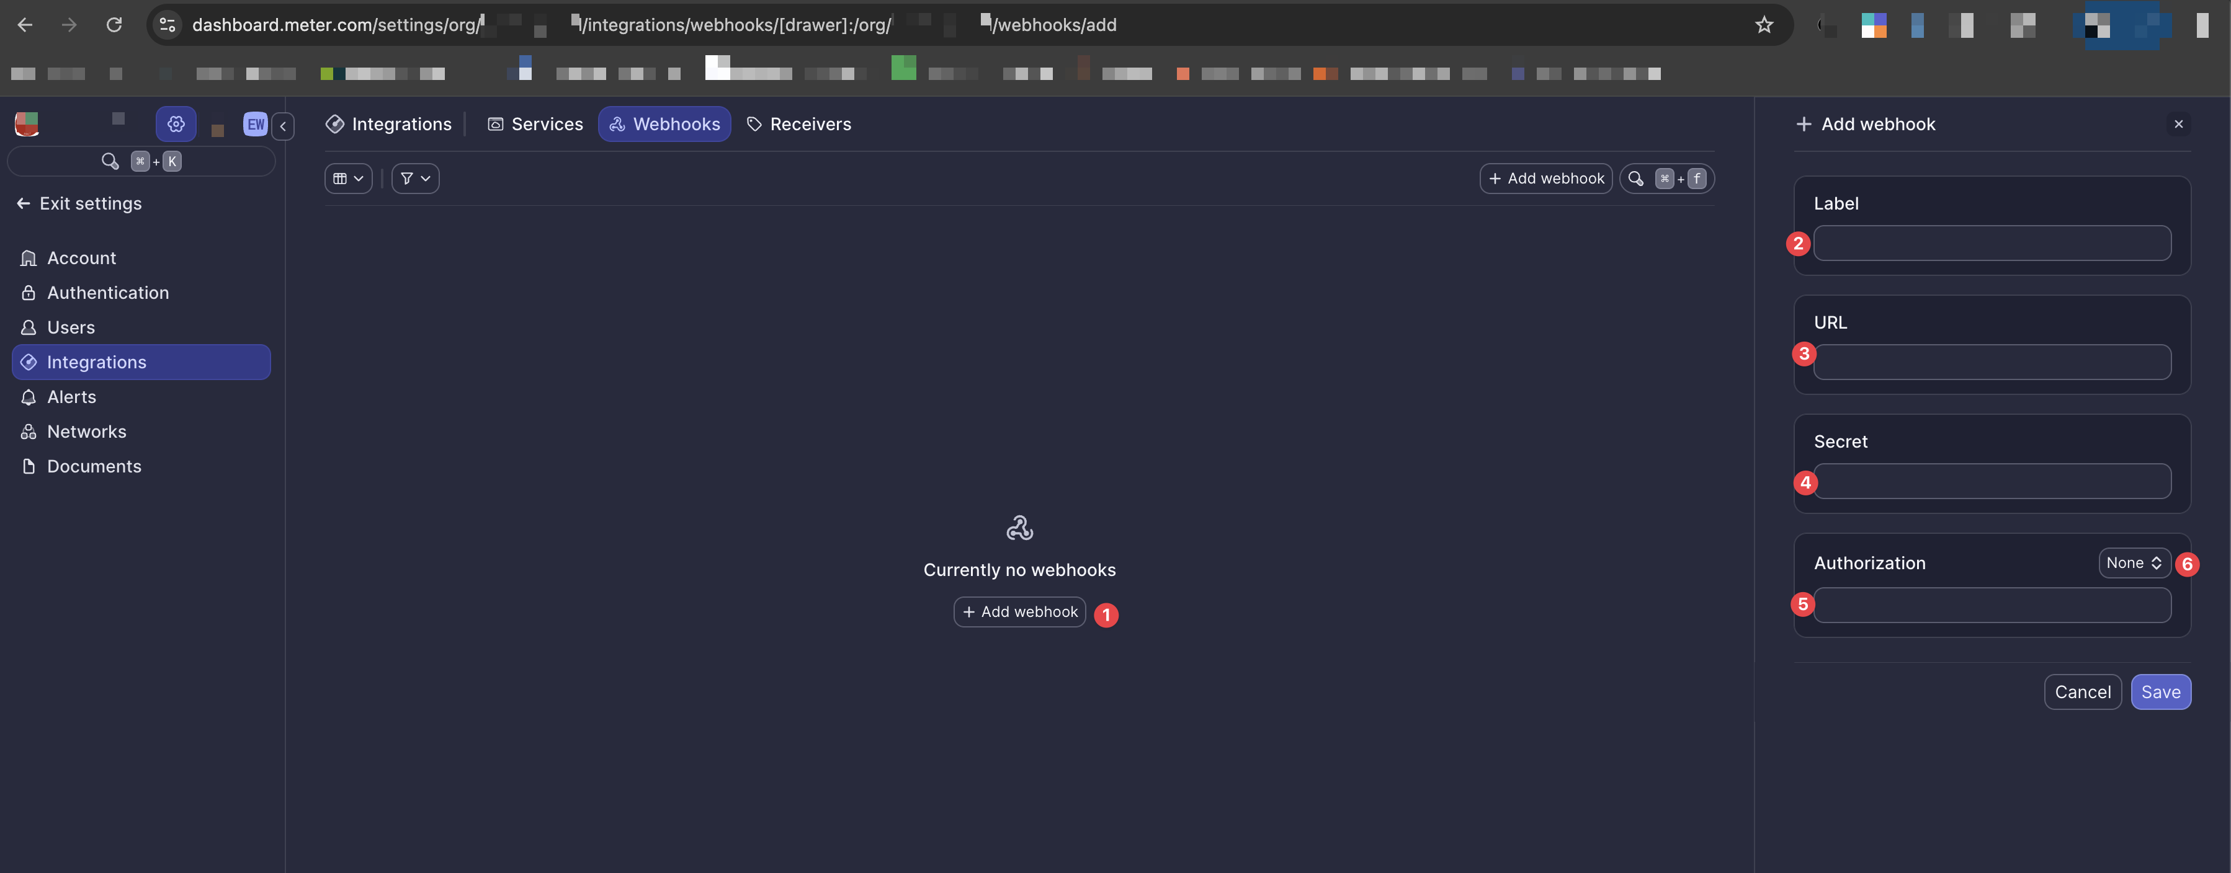
Task: Click the Save button in the drawer
Action: (x=2161, y=691)
